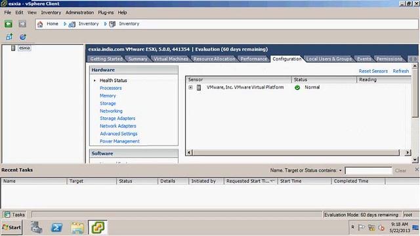Click the green Back navigation arrow
The height and width of the screenshot is (236, 420).
9,24
